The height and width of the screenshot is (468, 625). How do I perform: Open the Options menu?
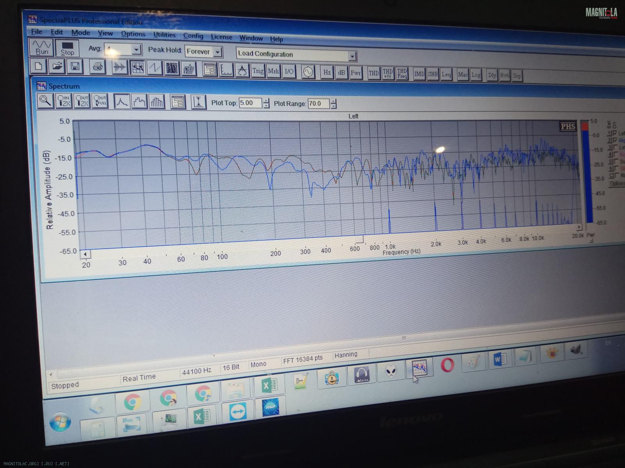(133, 34)
